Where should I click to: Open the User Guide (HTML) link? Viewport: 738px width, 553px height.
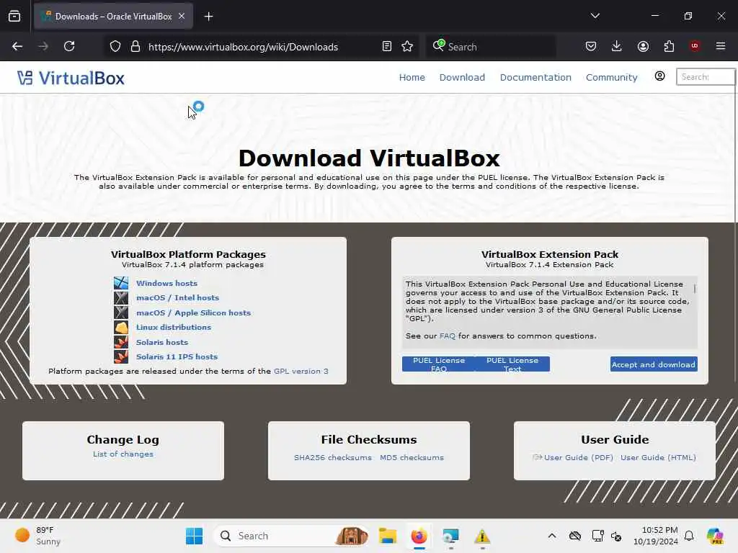[x=658, y=457]
